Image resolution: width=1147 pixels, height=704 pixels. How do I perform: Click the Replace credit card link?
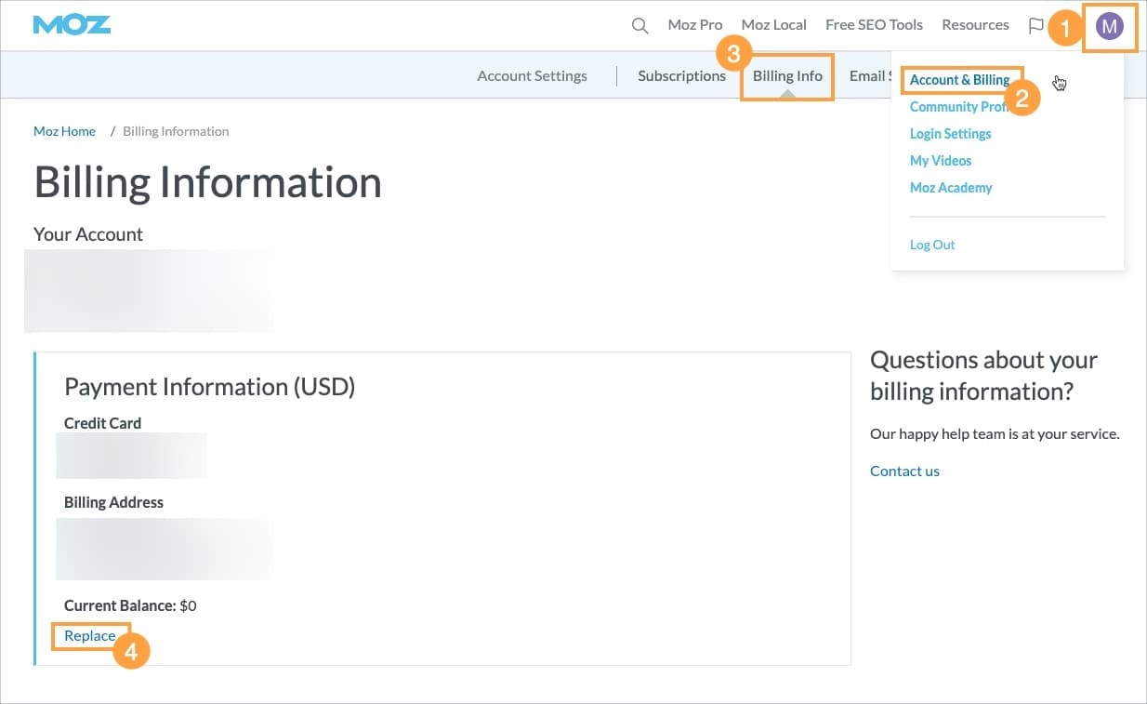click(x=89, y=635)
